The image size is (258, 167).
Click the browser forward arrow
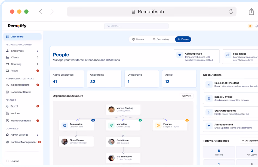[52, 11]
